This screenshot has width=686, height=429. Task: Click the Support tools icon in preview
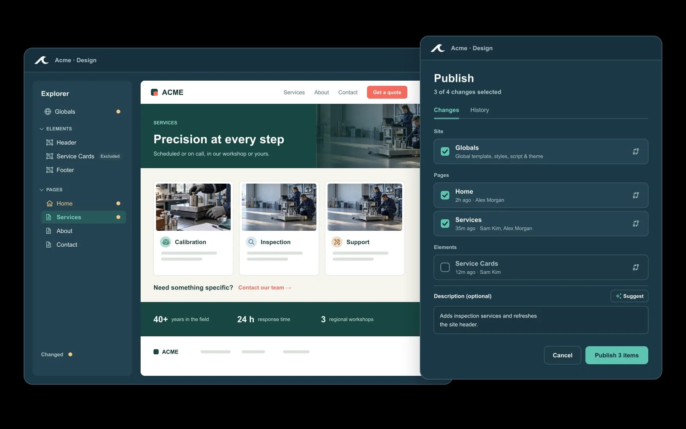337,242
